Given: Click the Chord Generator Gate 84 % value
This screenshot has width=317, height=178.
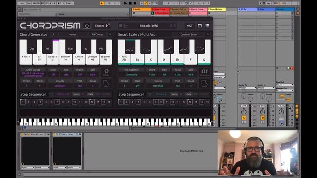Looking at the screenshot, I should tap(93, 75).
